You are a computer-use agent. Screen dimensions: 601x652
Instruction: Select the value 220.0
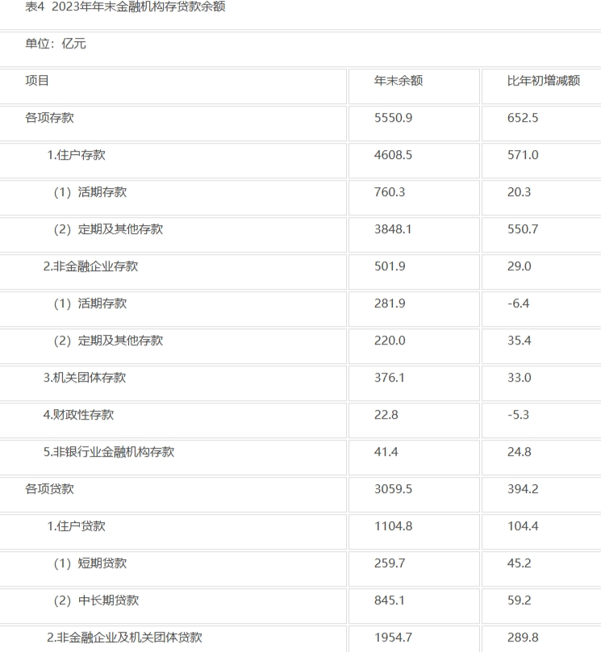tap(390, 341)
